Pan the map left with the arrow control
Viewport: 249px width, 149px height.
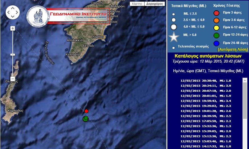tap(8, 12)
